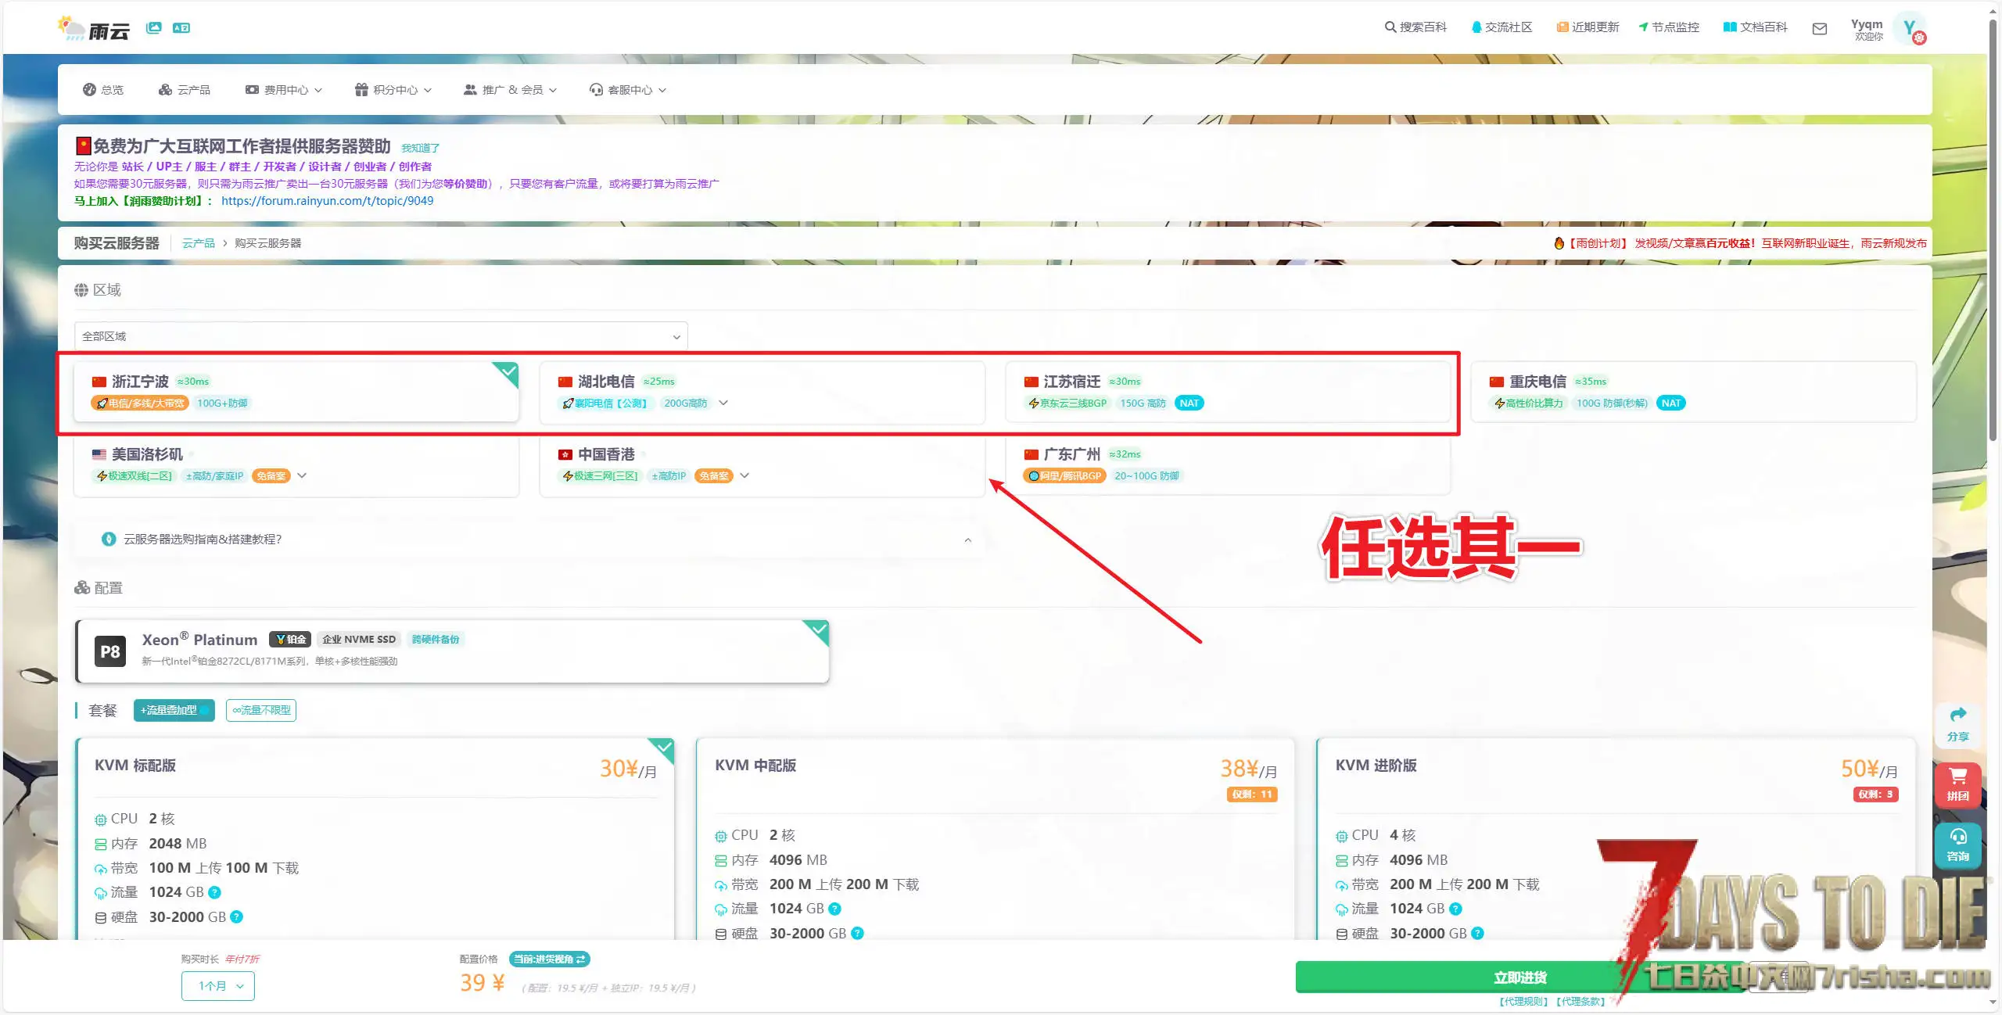Screen dimensions: 2002x1015
Task: Open the forum.rainyun.com topic link
Action: 327,201
